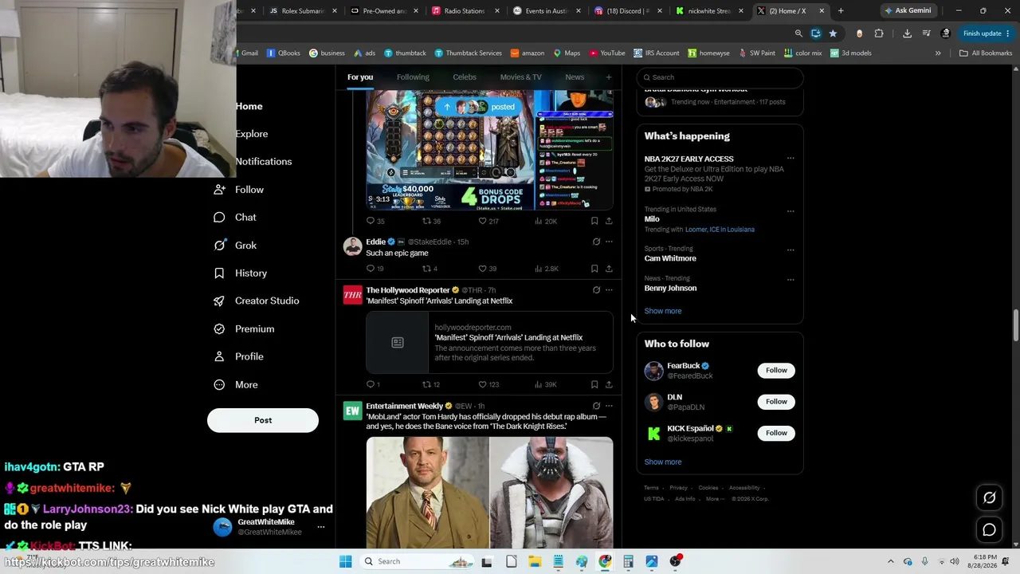Screen dimensions: 1020x574
Task: Like Eddie's post with 39 likes
Action: pos(487,269)
